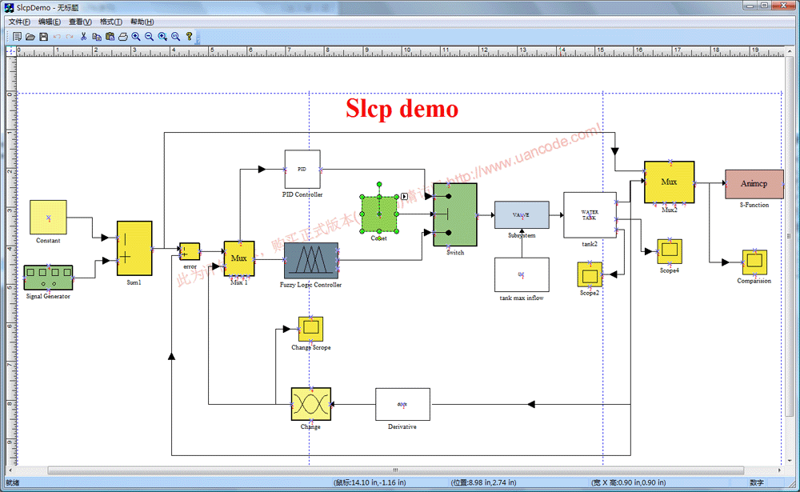Click the Zoom Out magnifier icon
800x492 pixels.
tap(149, 37)
